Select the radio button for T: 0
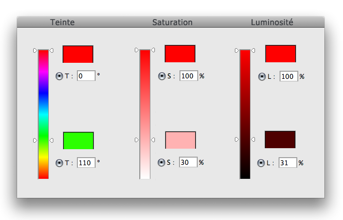Viewport: 343px width, 220px height. coord(59,76)
